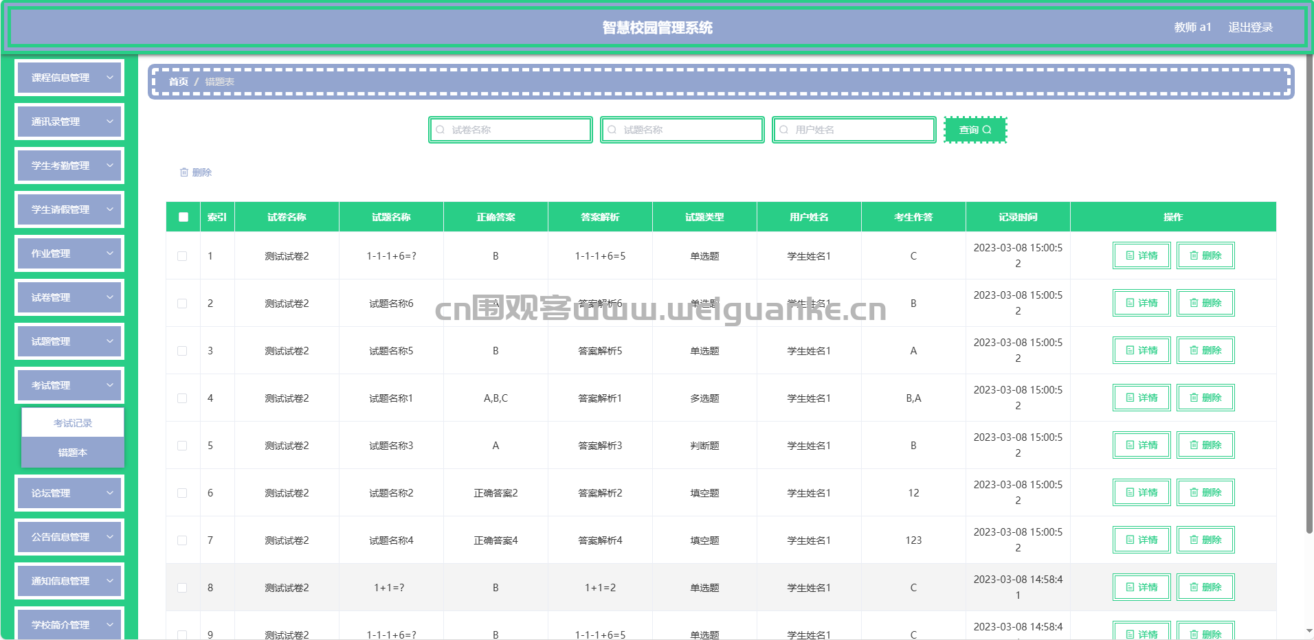The image size is (1314, 640).
Task: Click trash icon in row 1 删除 button
Action: 1194,255
